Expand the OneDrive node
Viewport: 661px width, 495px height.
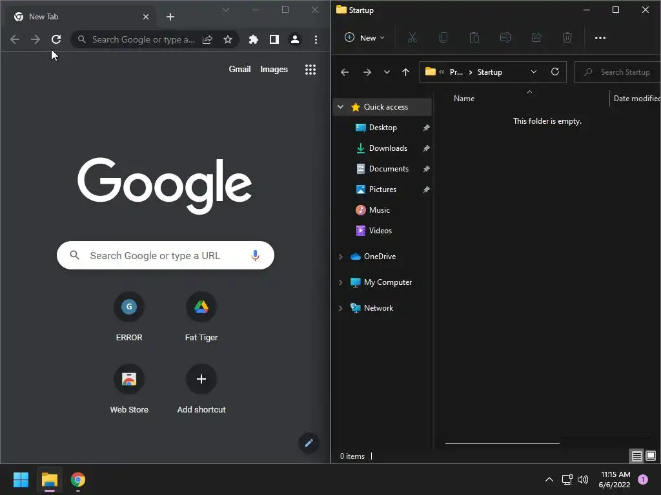[340, 257]
